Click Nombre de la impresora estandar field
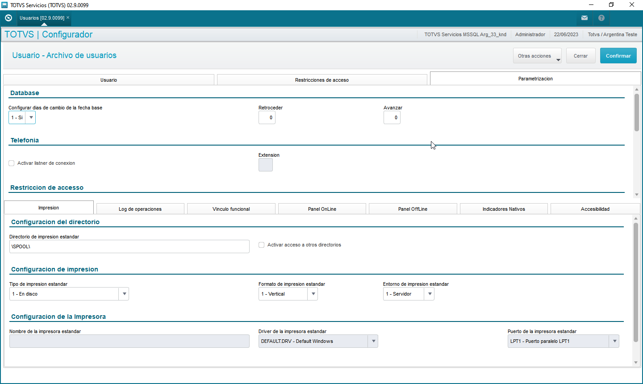Viewport: 643px width, 384px height. (x=129, y=341)
